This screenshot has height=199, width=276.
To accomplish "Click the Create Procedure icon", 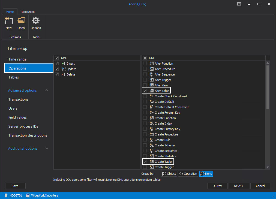I will point(152,134).
